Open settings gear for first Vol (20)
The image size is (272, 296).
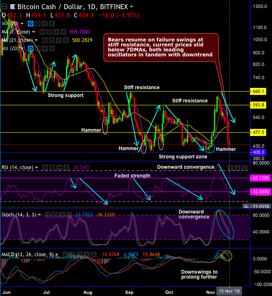tap(38, 24)
